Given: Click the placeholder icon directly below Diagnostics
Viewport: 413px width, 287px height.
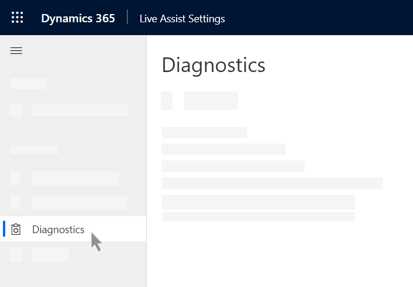Looking at the screenshot, I should (x=16, y=255).
